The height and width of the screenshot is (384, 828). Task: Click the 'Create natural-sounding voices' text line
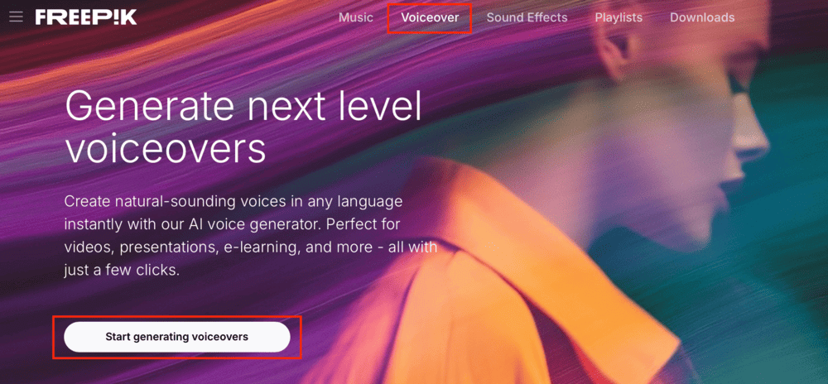[233, 201]
